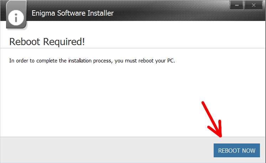Viewport: 266px width, 163px height.
Task: Click the word installation in the message
Action: tap(80, 61)
